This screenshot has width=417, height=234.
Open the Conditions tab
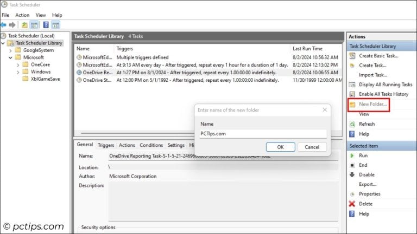[151, 145]
